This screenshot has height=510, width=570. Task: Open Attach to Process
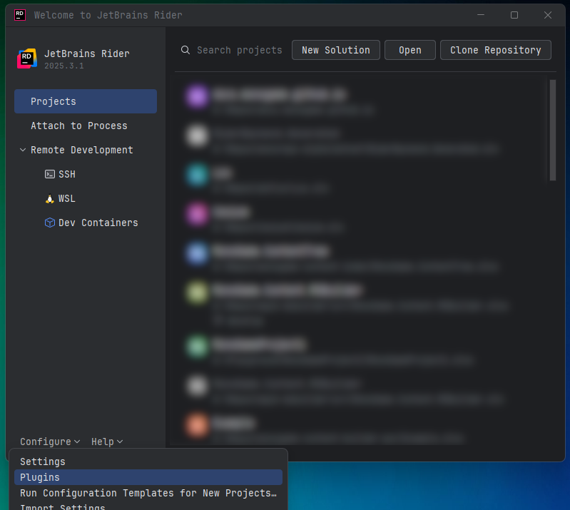click(x=86, y=126)
